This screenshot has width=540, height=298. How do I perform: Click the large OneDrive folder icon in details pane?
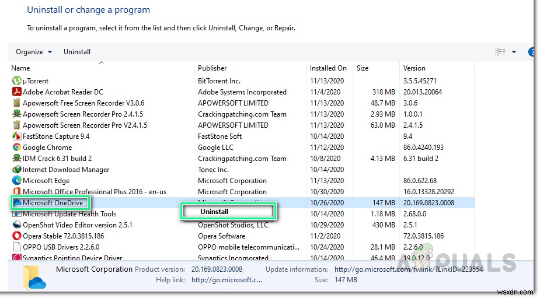(x=34, y=277)
